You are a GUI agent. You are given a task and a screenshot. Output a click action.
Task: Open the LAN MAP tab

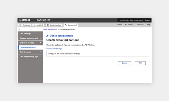[38, 25]
